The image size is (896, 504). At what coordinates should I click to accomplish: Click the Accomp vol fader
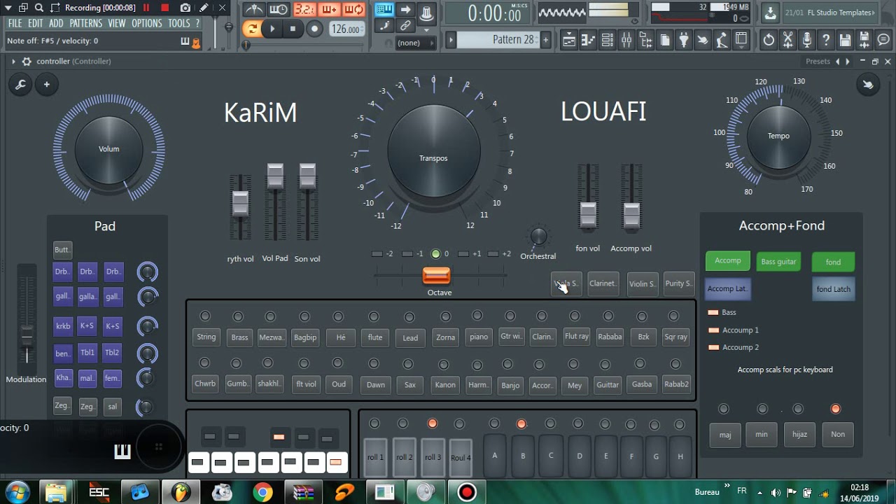point(631,216)
